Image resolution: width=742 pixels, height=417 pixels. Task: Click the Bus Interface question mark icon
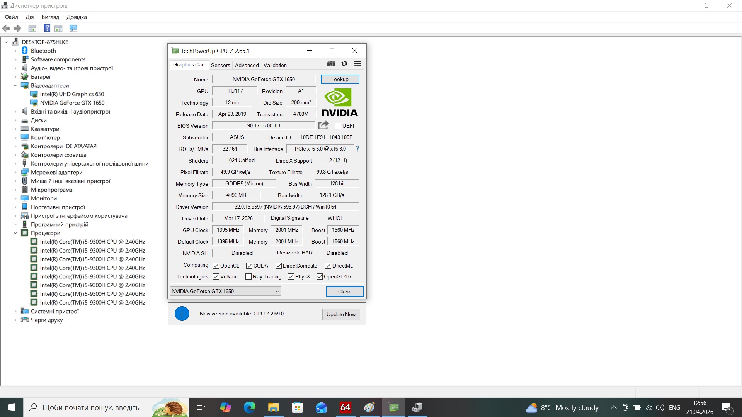(x=357, y=149)
